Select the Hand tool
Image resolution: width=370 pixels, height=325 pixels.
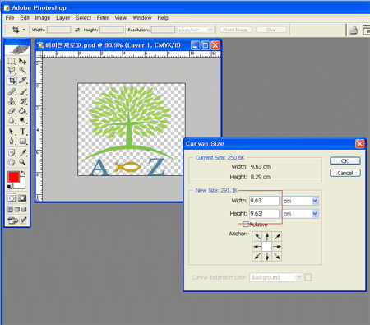(12, 162)
